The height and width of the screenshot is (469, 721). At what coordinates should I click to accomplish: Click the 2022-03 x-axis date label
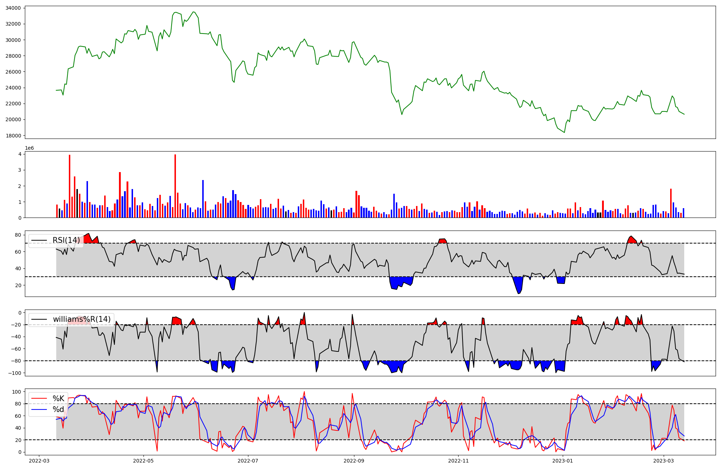(x=39, y=461)
